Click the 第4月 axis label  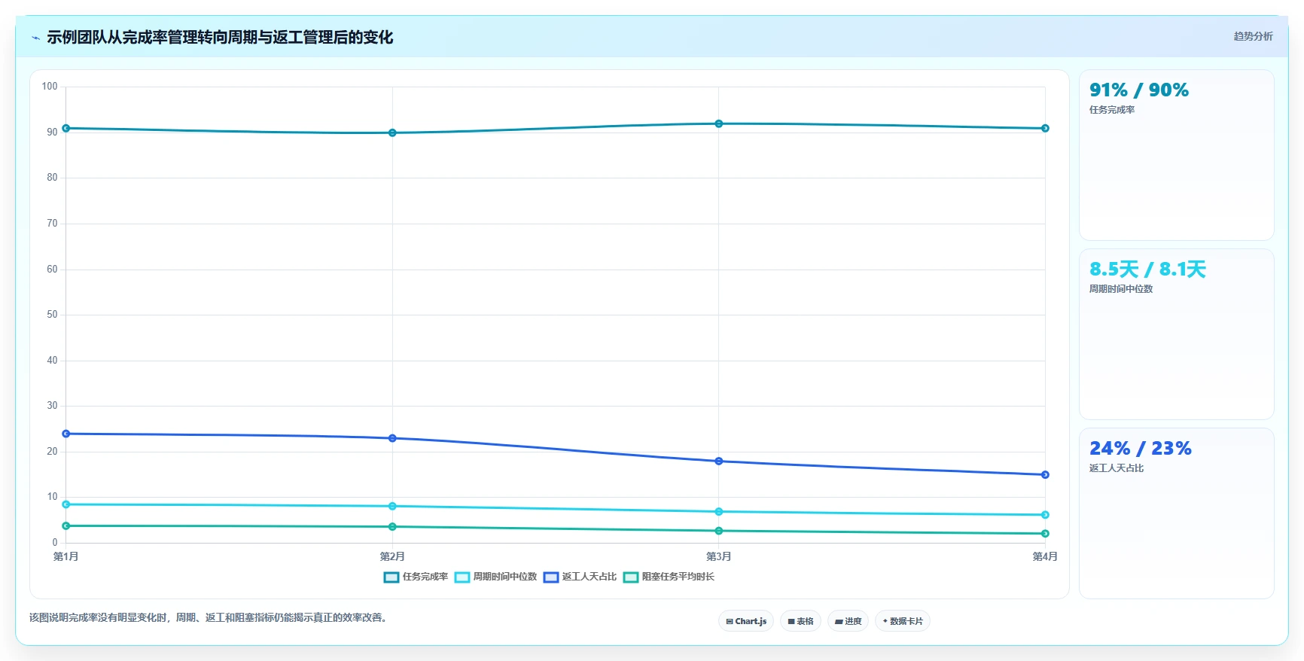coord(1045,556)
